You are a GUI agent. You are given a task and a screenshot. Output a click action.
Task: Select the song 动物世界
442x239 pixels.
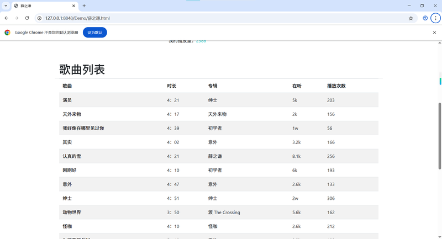(x=72, y=213)
